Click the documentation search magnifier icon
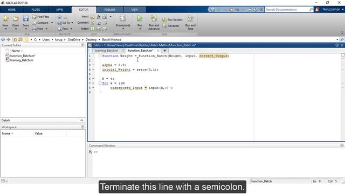Viewport: 345px width, 194px height. (311, 10)
